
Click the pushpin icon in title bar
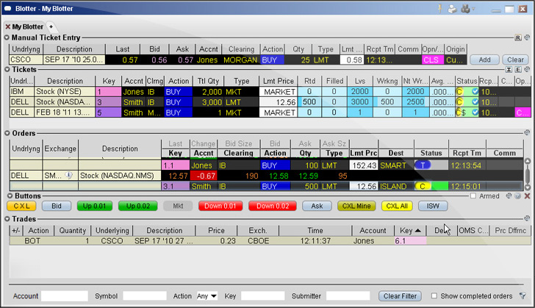(x=439, y=9)
